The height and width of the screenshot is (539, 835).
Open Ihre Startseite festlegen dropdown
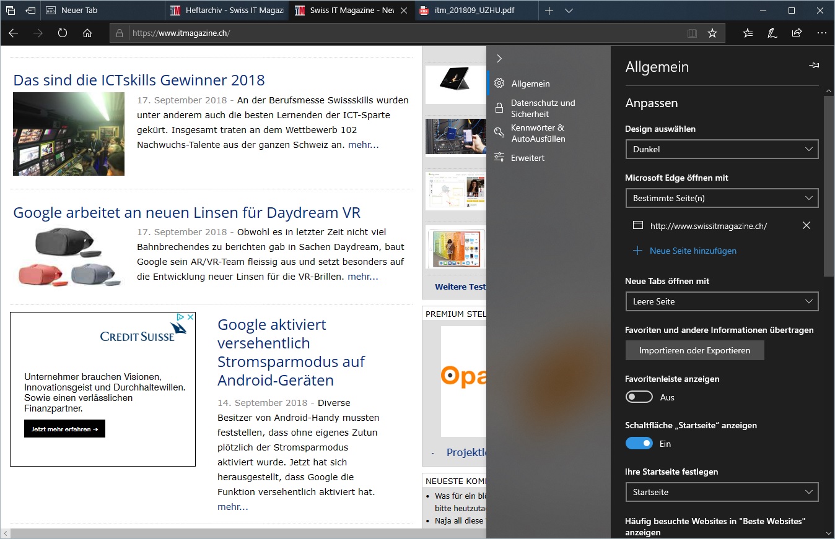point(722,492)
